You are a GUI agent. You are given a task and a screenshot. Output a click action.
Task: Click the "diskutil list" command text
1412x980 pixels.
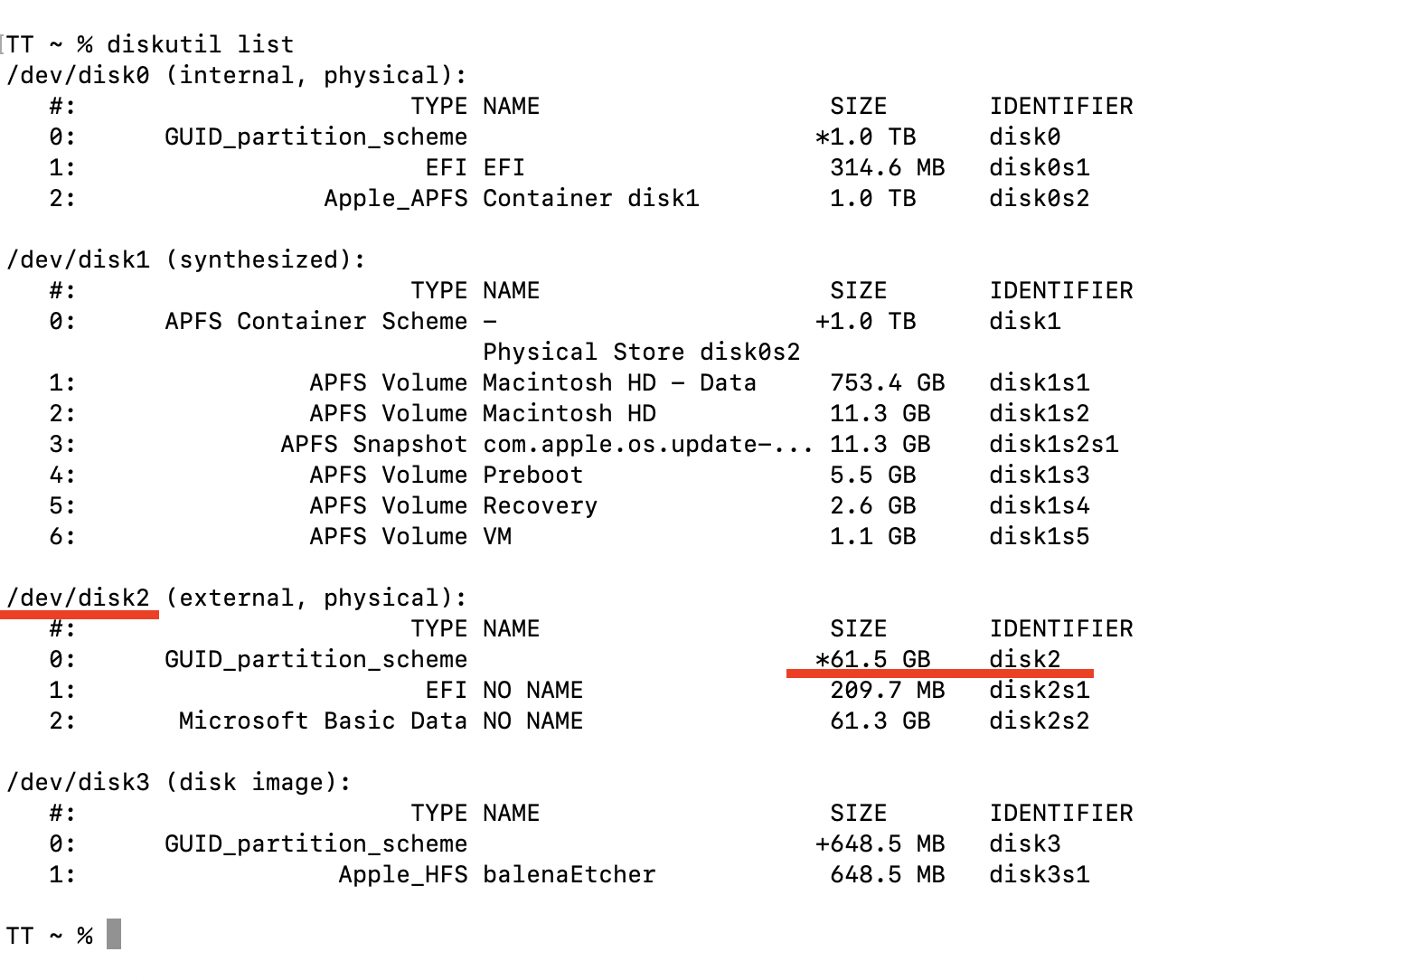(200, 44)
